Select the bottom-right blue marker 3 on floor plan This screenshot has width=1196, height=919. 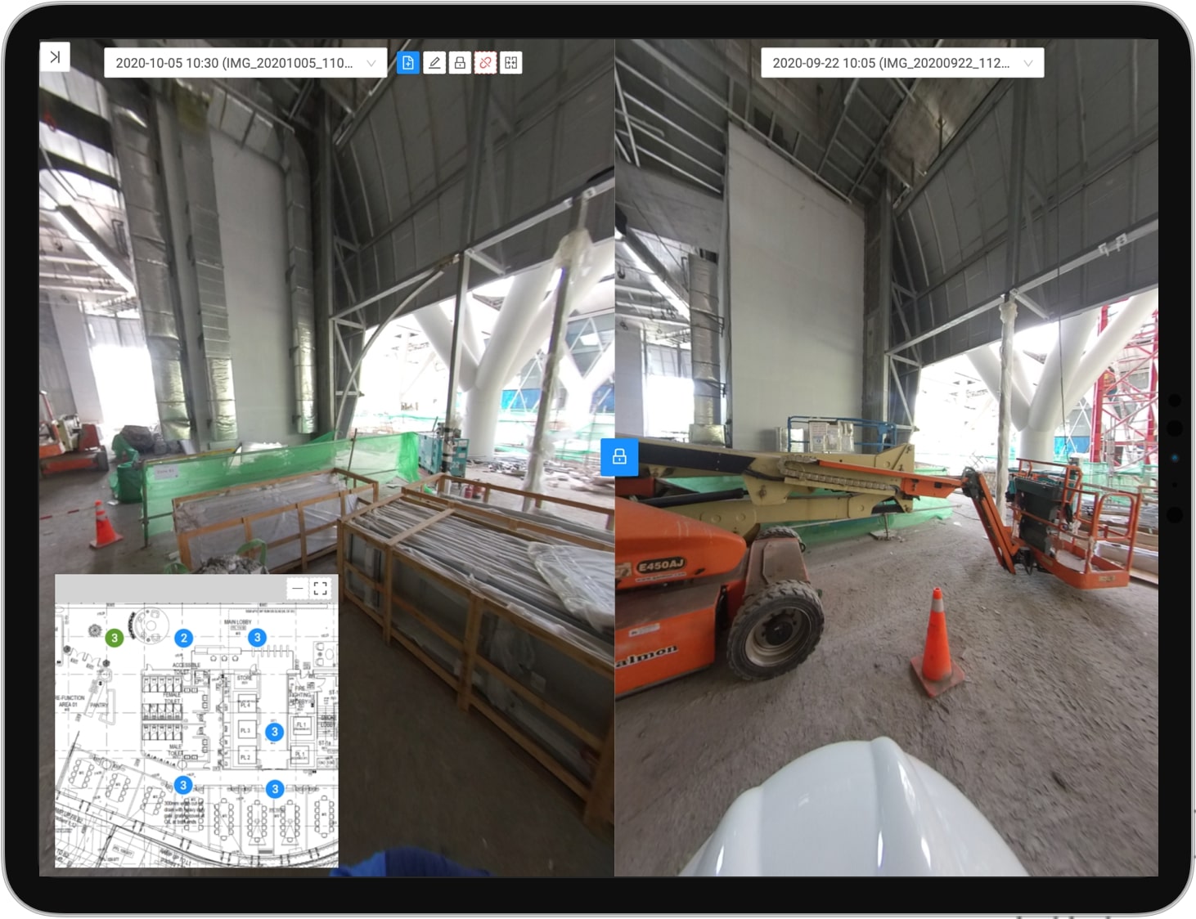point(275,789)
